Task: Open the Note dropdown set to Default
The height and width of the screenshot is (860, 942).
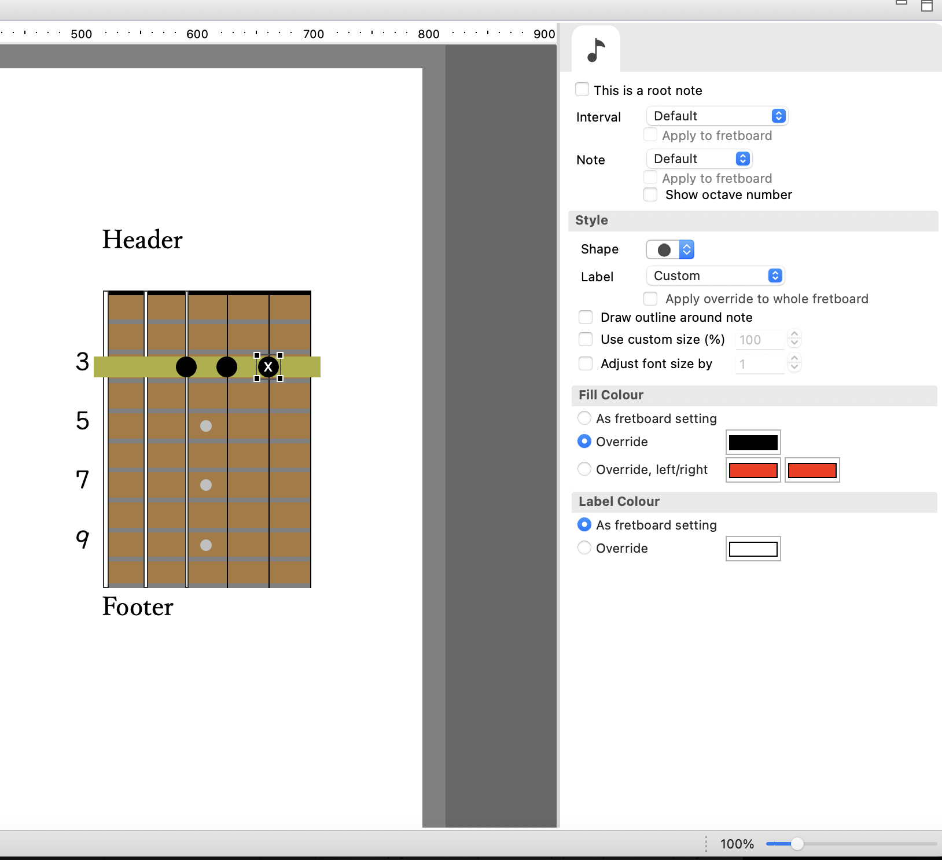Action: tap(699, 159)
